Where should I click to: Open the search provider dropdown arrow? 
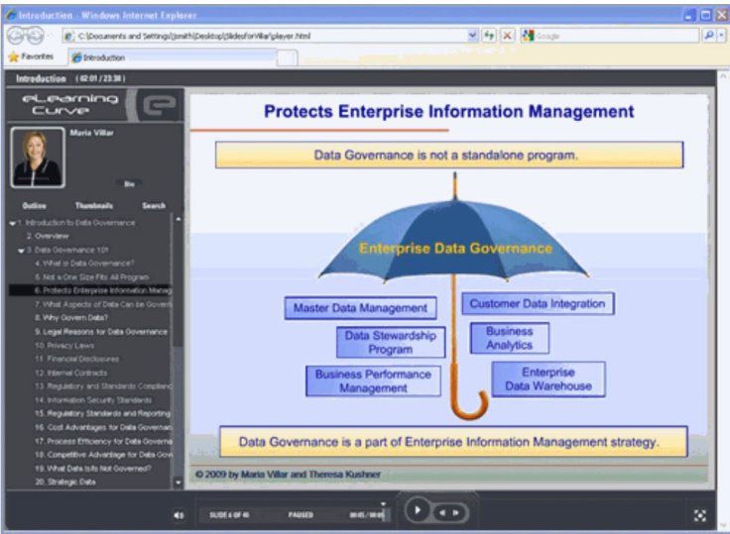[721, 36]
